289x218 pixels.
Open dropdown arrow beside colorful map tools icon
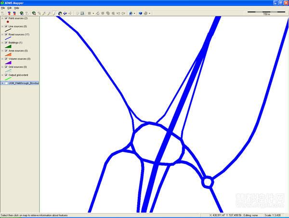(134, 14)
